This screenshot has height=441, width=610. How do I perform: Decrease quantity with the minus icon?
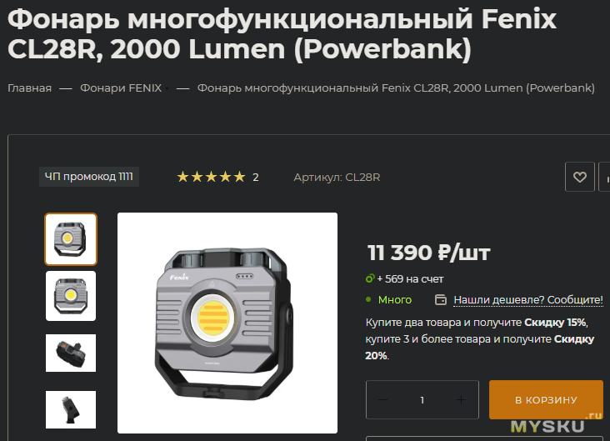(382, 400)
